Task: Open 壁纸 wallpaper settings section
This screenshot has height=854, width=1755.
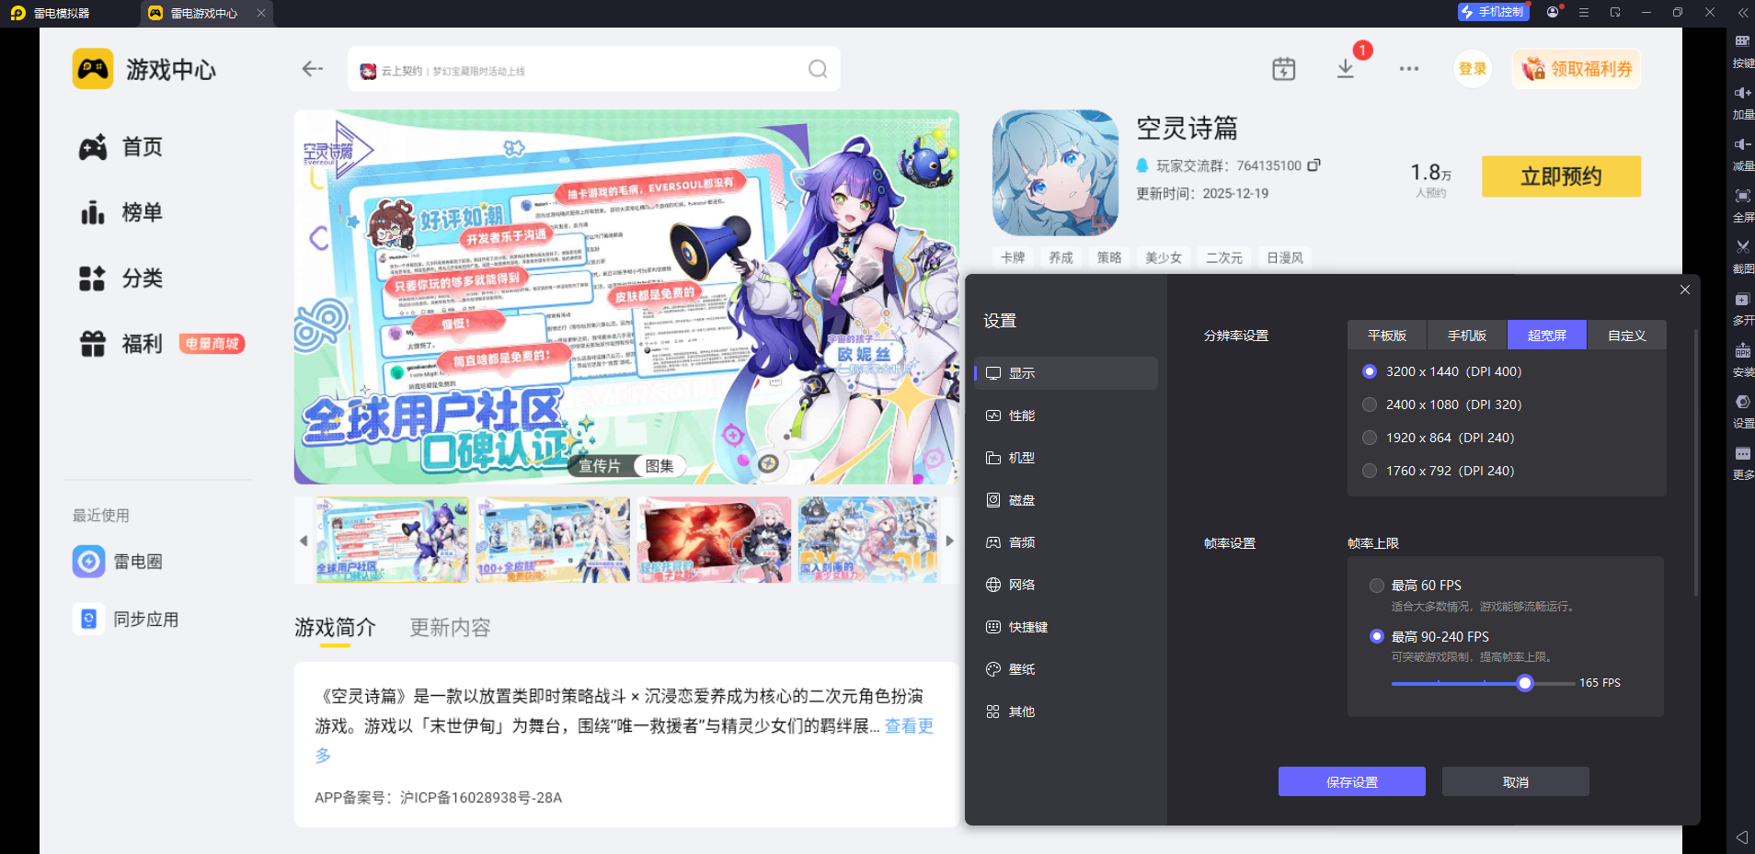Action: tap(1066, 669)
